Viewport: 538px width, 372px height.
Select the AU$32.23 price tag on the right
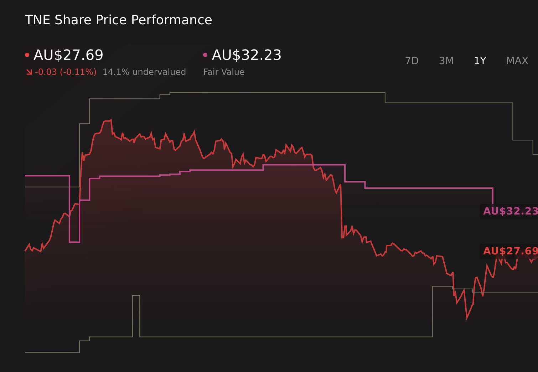(509, 211)
